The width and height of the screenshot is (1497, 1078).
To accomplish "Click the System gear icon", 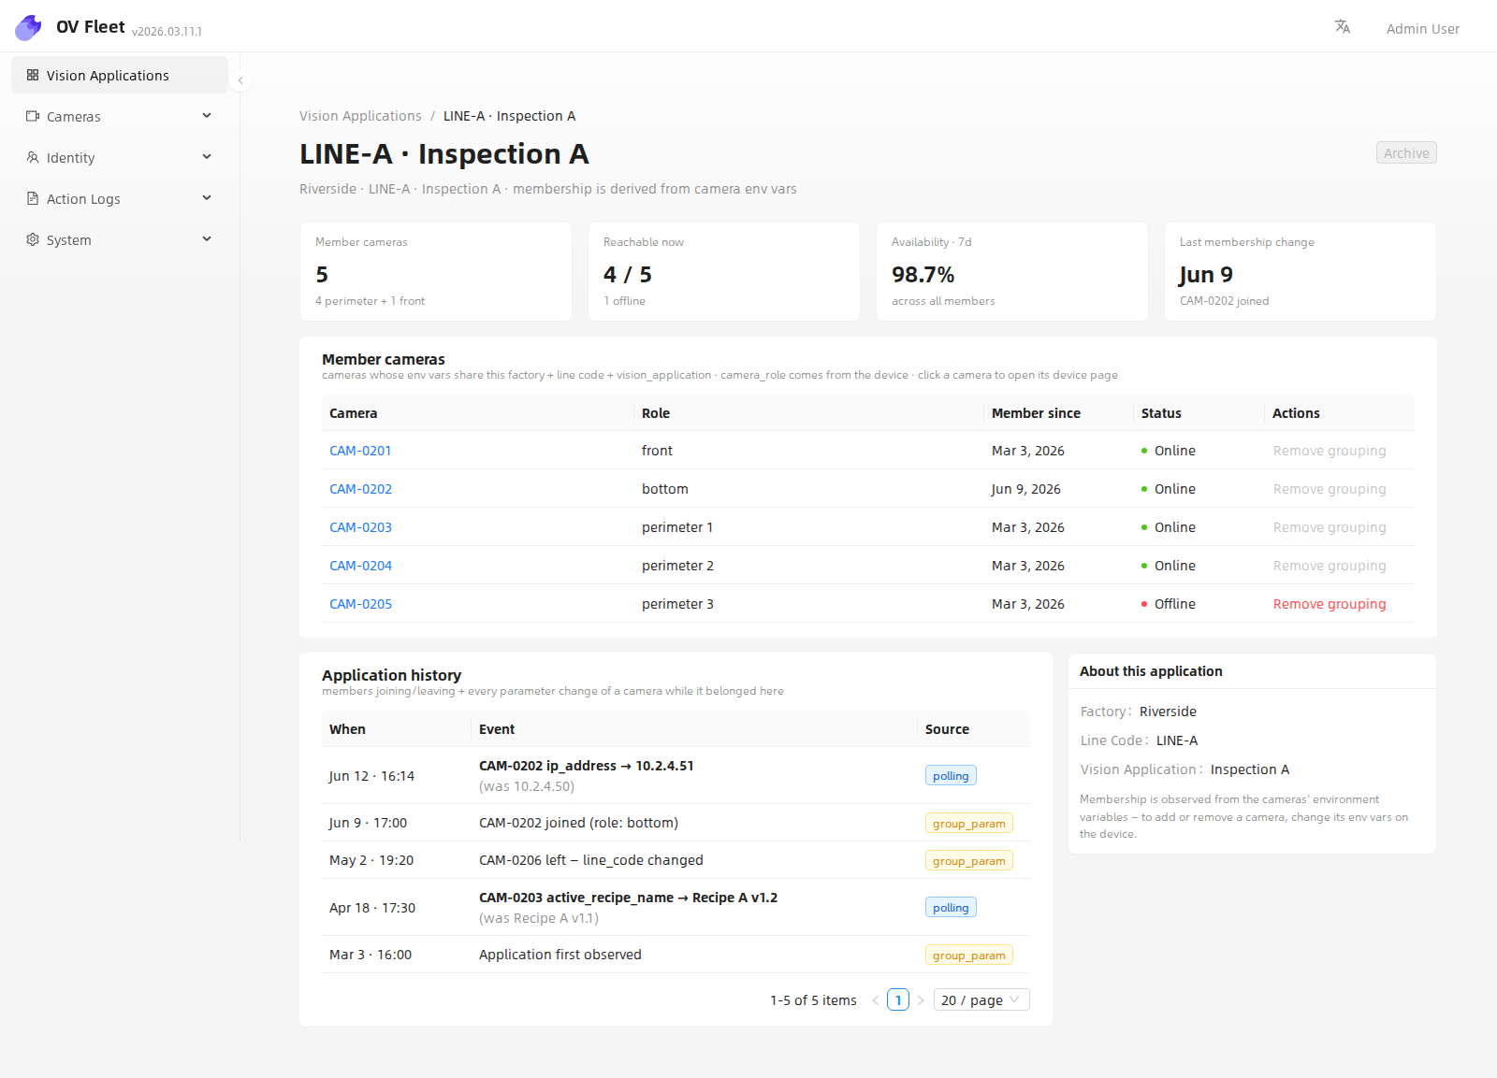I will [x=33, y=239].
